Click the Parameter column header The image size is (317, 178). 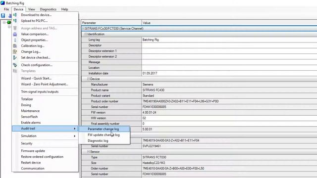(111, 23)
